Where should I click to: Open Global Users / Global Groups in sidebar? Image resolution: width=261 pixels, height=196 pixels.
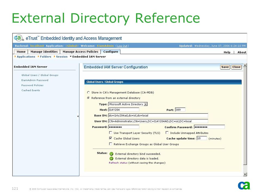pos(40,75)
